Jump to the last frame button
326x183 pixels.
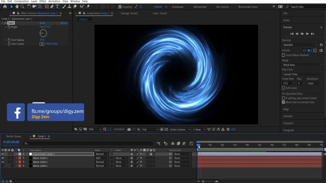coord(312,34)
